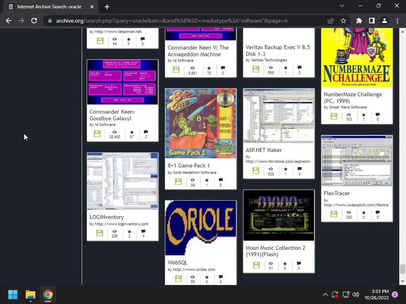Click floppy icon for 8+1 Game Pack 1
This screenshot has height=304, width=406.
[x=178, y=181]
